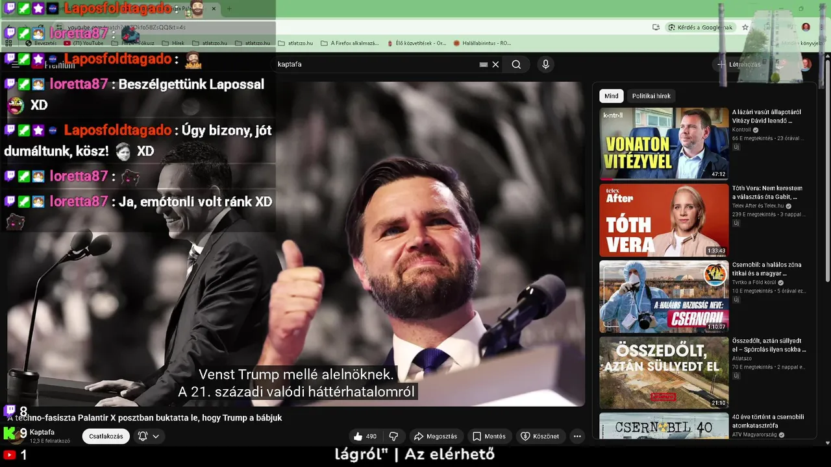Click the Megosztás share button
Viewport: 831px width, 467px height.
[x=436, y=437]
